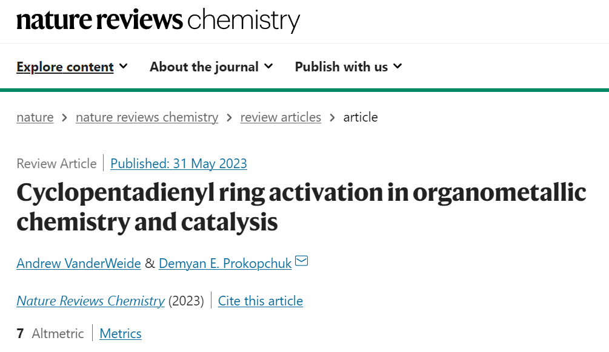Navigate to review articles breadcrumb

(281, 117)
